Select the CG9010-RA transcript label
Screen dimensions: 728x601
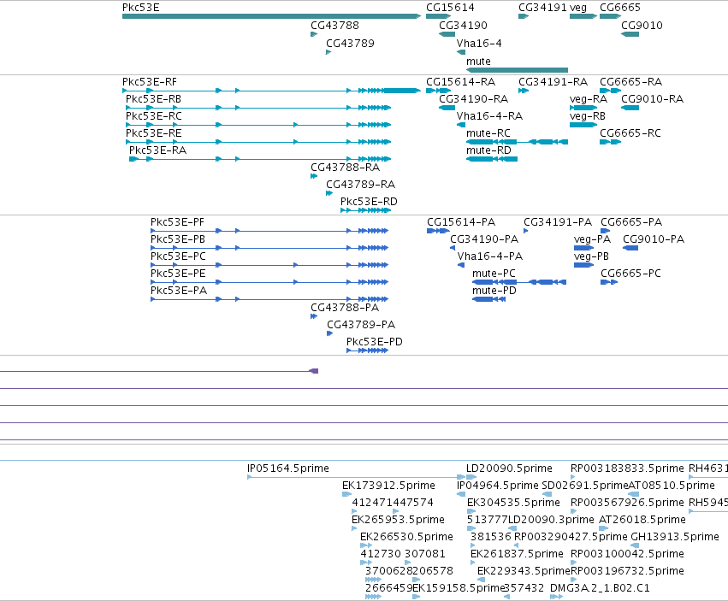point(652,99)
